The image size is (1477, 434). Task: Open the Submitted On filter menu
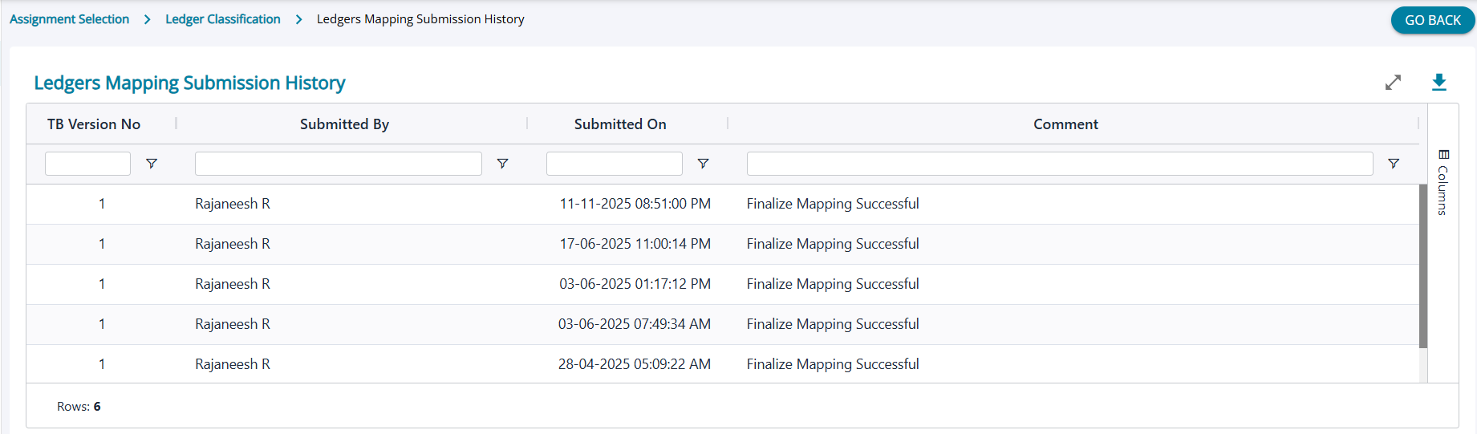tap(703, 164)
